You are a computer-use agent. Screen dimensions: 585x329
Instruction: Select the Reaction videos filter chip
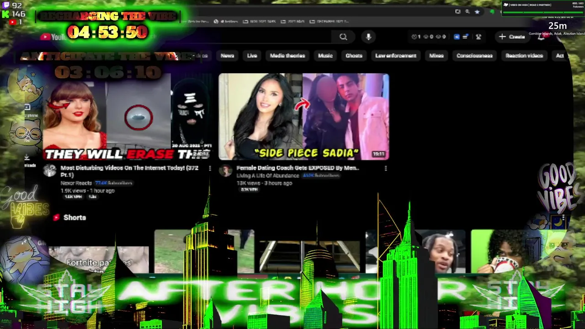(x=524, y=56)
